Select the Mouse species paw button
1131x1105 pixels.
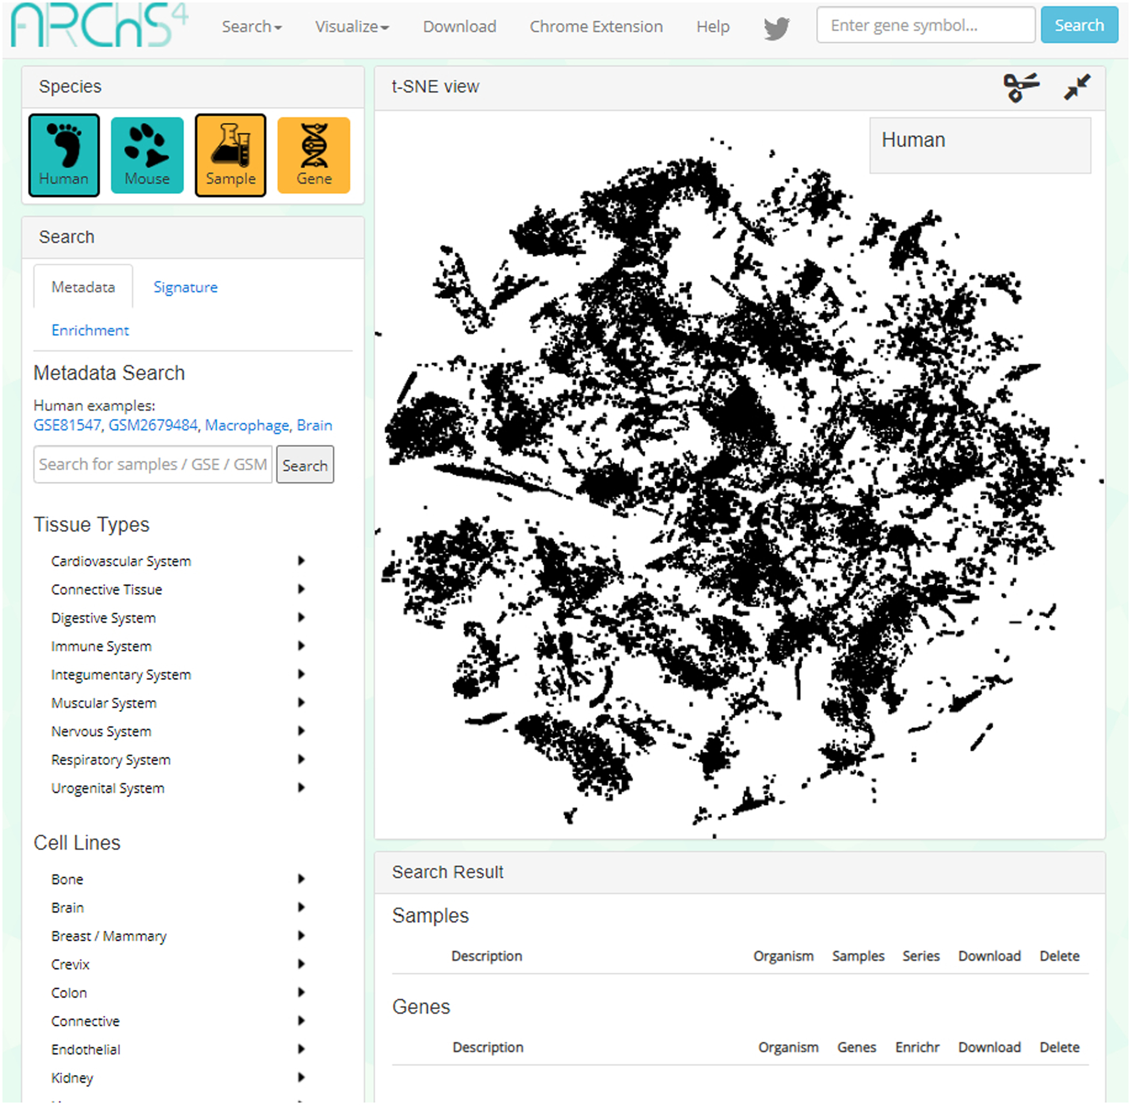(147, 155)
